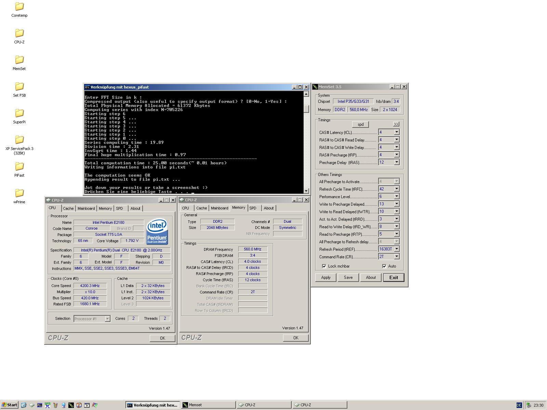Toggle the Auto checkbox in MemSet

(x=384, y=266)
